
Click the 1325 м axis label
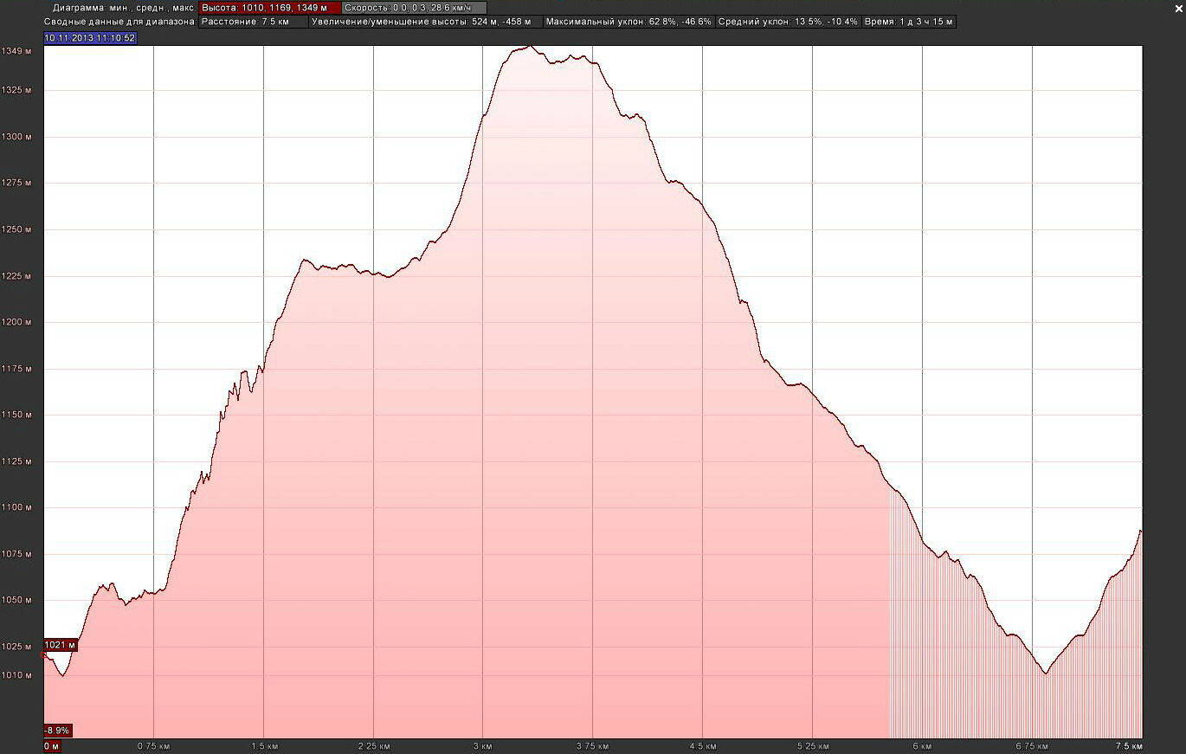16,90
